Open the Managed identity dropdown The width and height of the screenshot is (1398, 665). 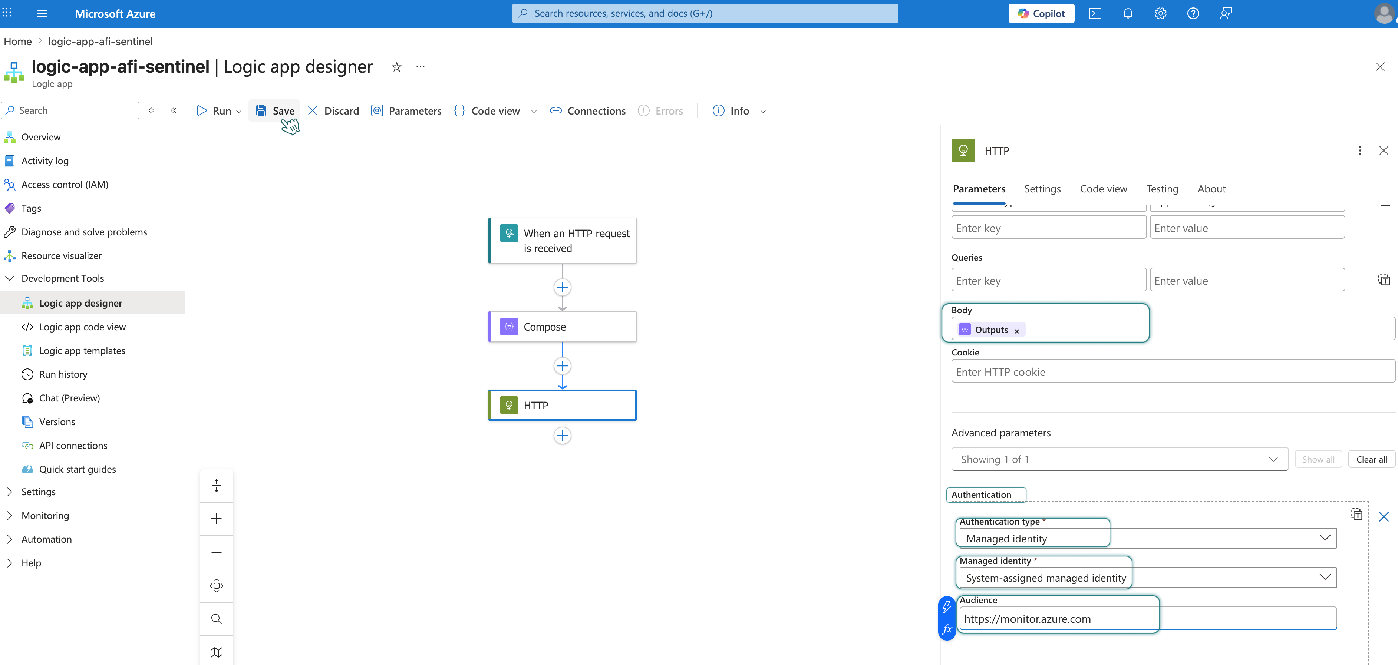[x=1148, y=578]
